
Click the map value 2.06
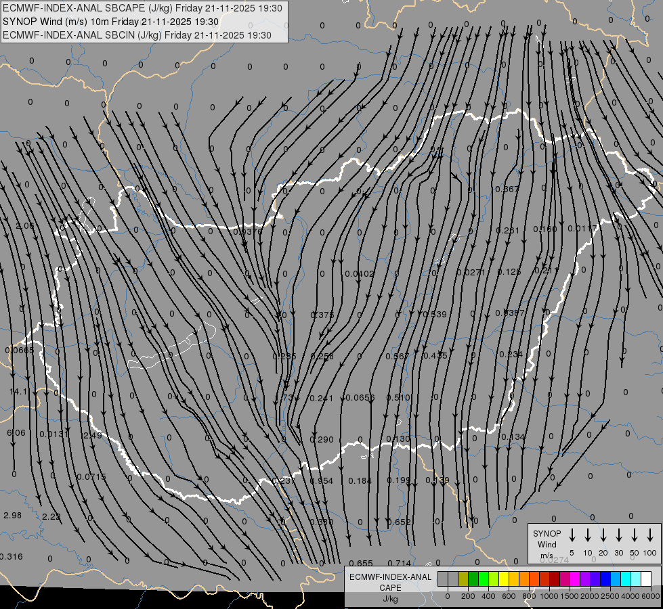pos(24,226)
